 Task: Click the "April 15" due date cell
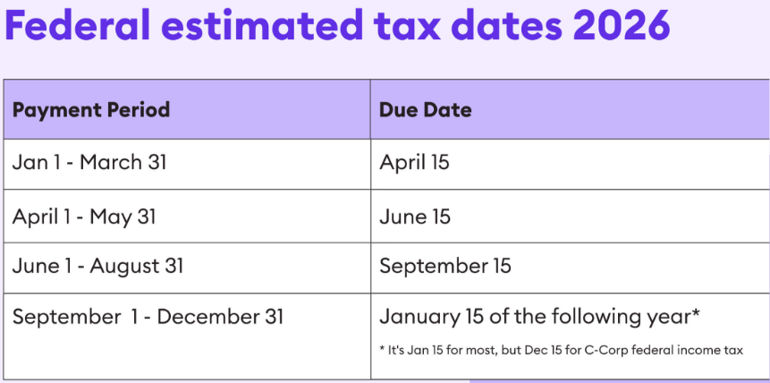click(x=414, y=163)
